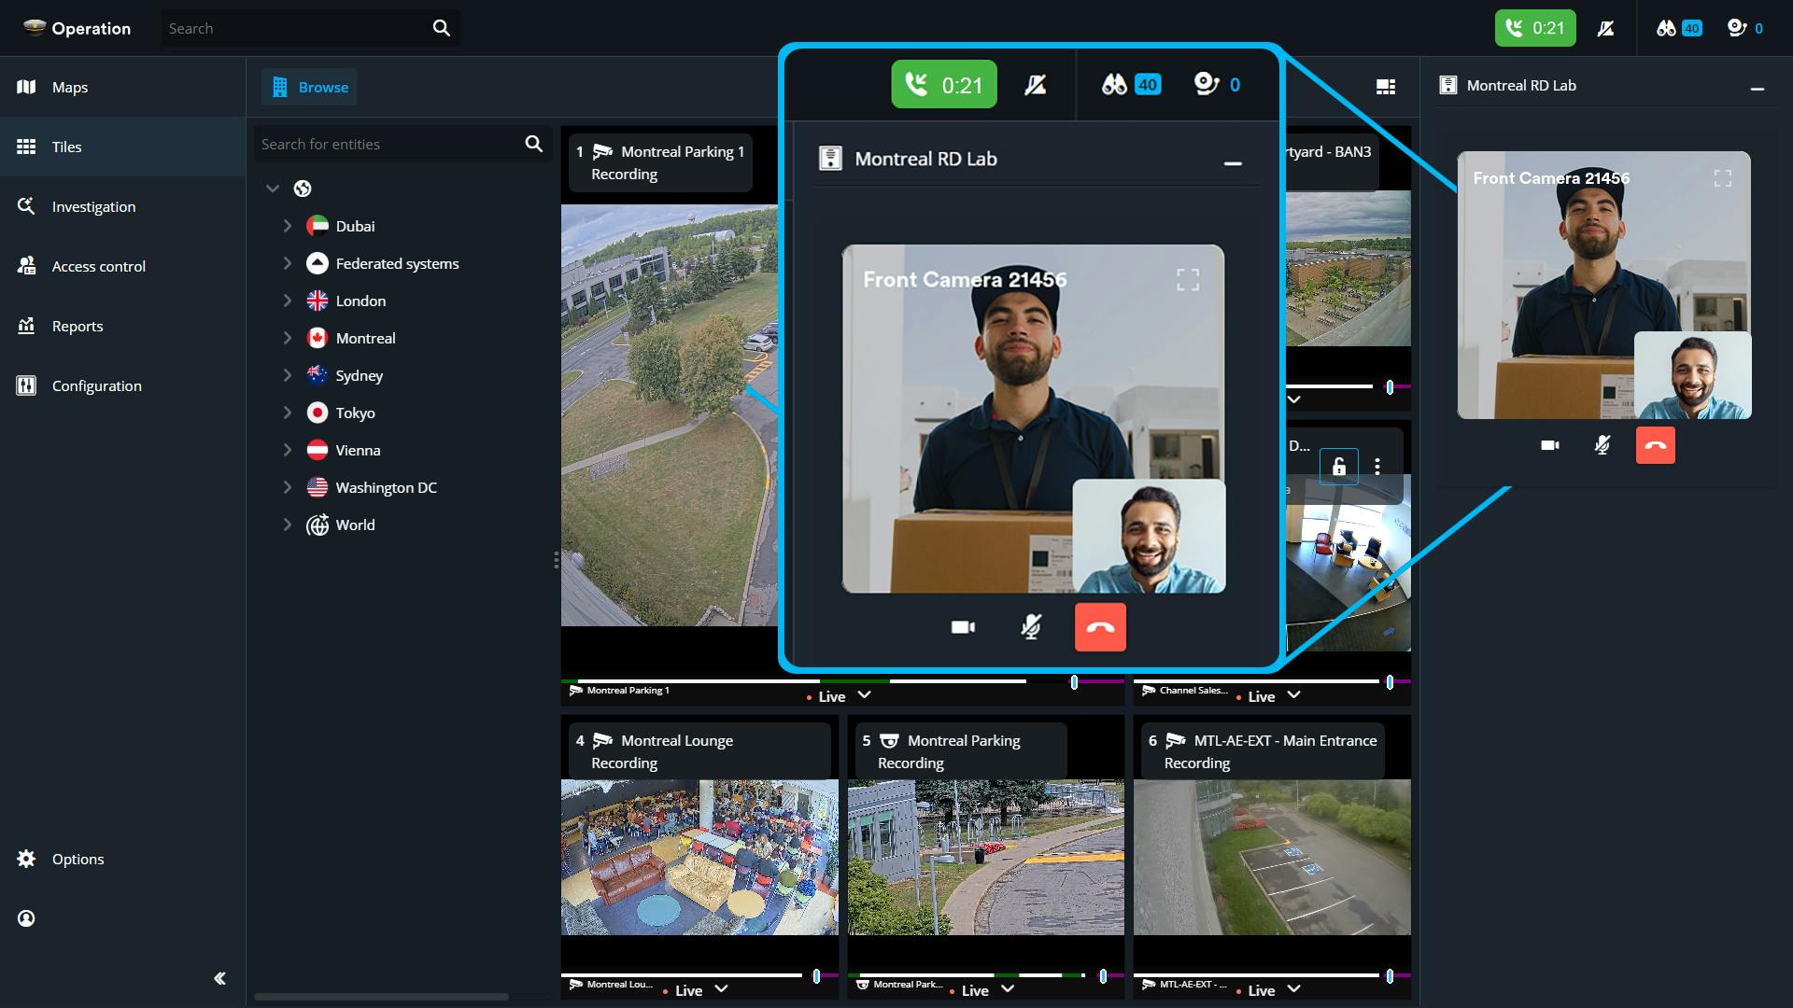
Task: Expand the Montreal tree node
Action: click(288, 338)
